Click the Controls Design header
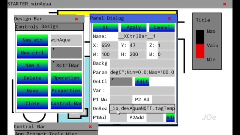The image size is (240, 135). 49,27
